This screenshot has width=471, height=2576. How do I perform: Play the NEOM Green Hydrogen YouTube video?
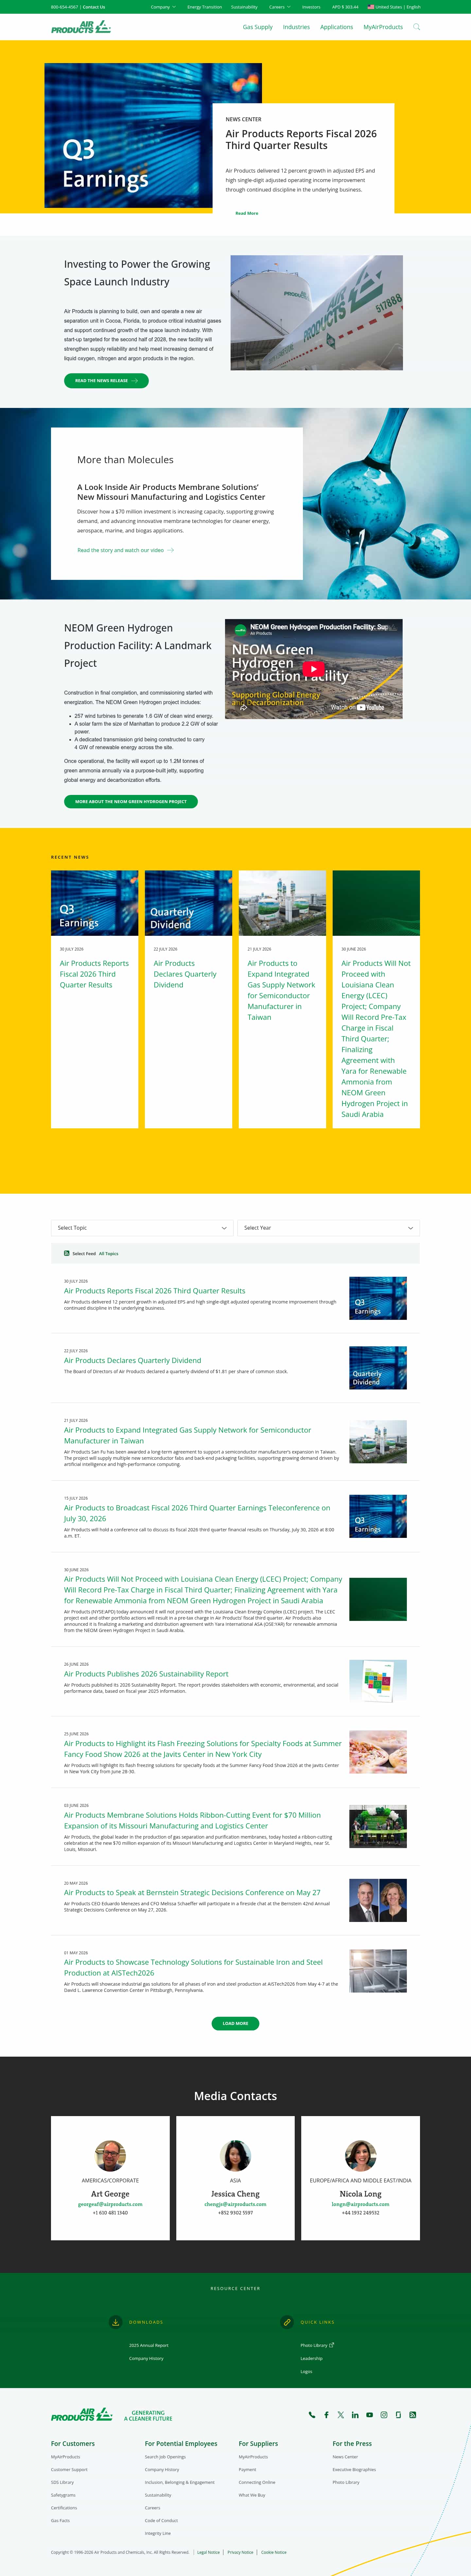click(x=314, y=669)
